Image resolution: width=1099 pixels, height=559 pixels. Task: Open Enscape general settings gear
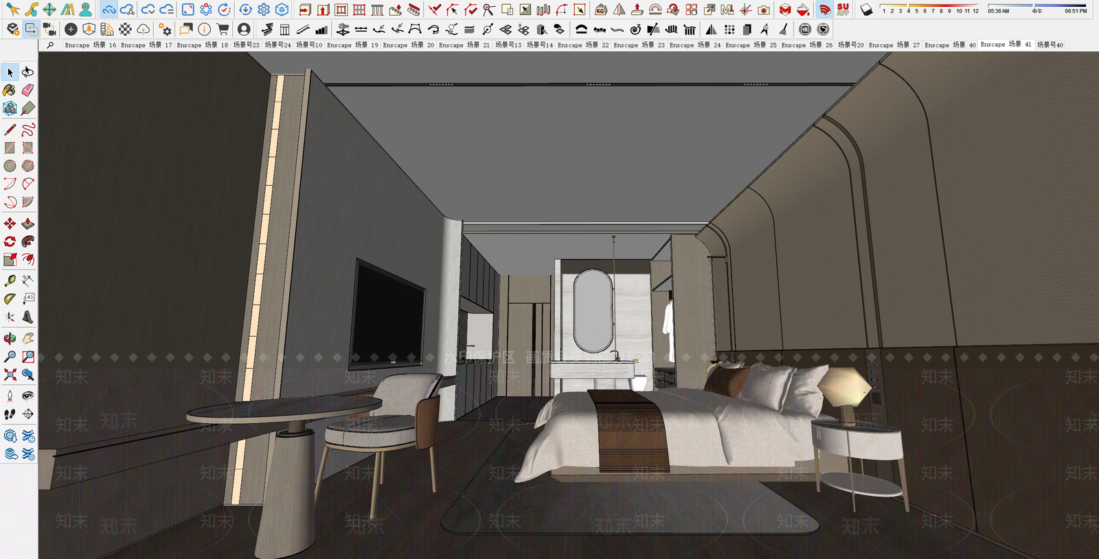point(165,29)
